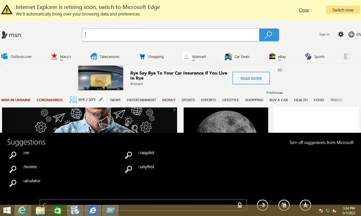This screenshot has height=216, width=361.
Task: Open the Shopping cart shortcut
Action: coord(151,57)
